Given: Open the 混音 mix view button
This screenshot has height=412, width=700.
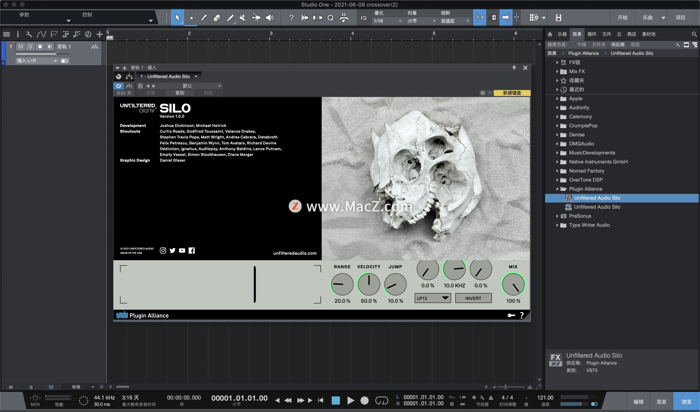Looking at the screenshot, I should coord(661,401).
